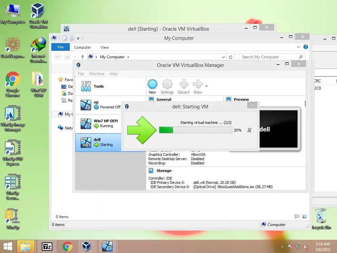Viewport: 337px width, 253px height.
Task: Open the Machine menu in VirtualBox Manager
Action: pyautogui.click(x=97, y=74)
